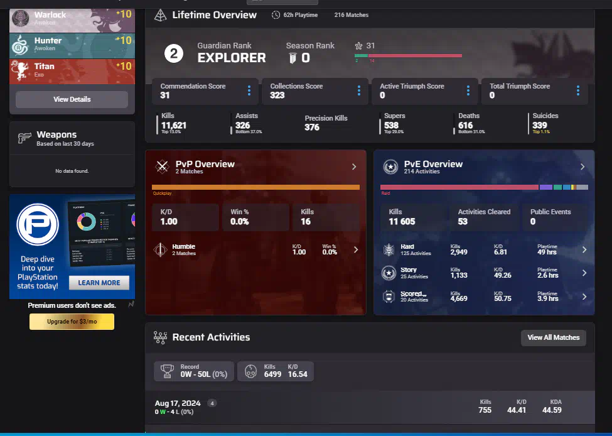Open Commendation Score options menu
The image size is (612, 436).
pos(249,91)
